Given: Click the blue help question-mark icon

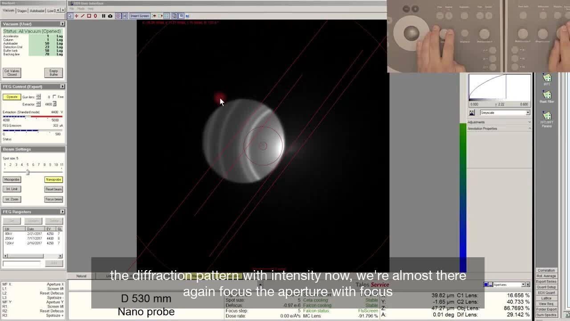Looking at the screenshot, I should point(187,16).
